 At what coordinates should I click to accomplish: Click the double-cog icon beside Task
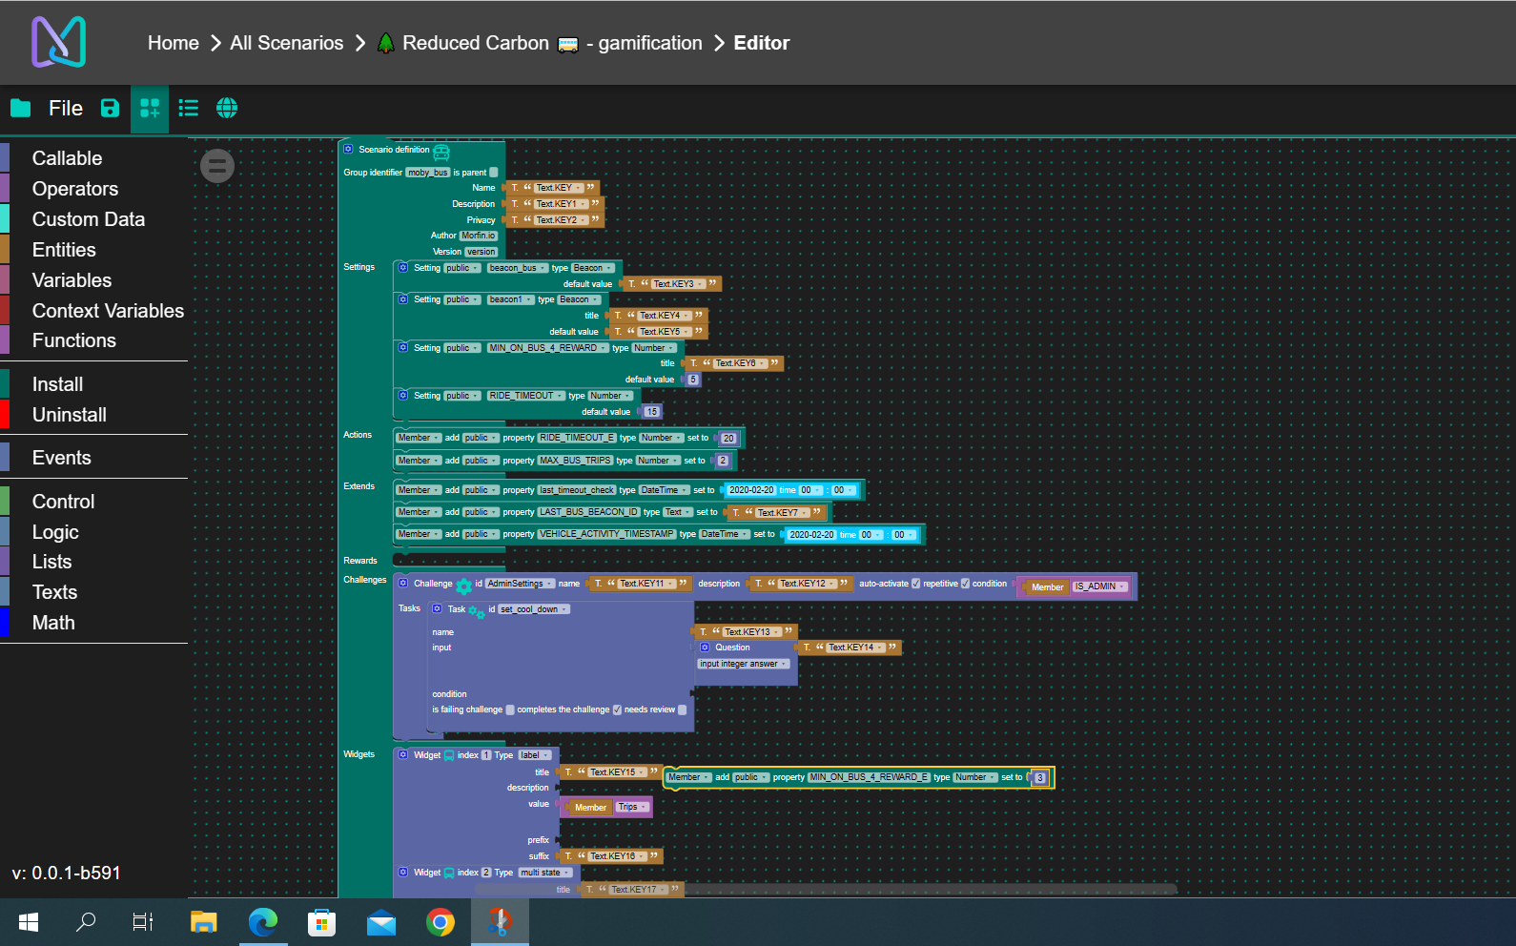click(x=477, y=611)
